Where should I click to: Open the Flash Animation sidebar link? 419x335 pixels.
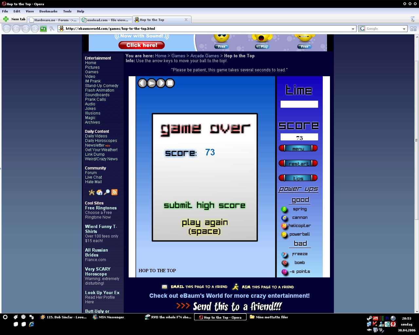(100, 90)
